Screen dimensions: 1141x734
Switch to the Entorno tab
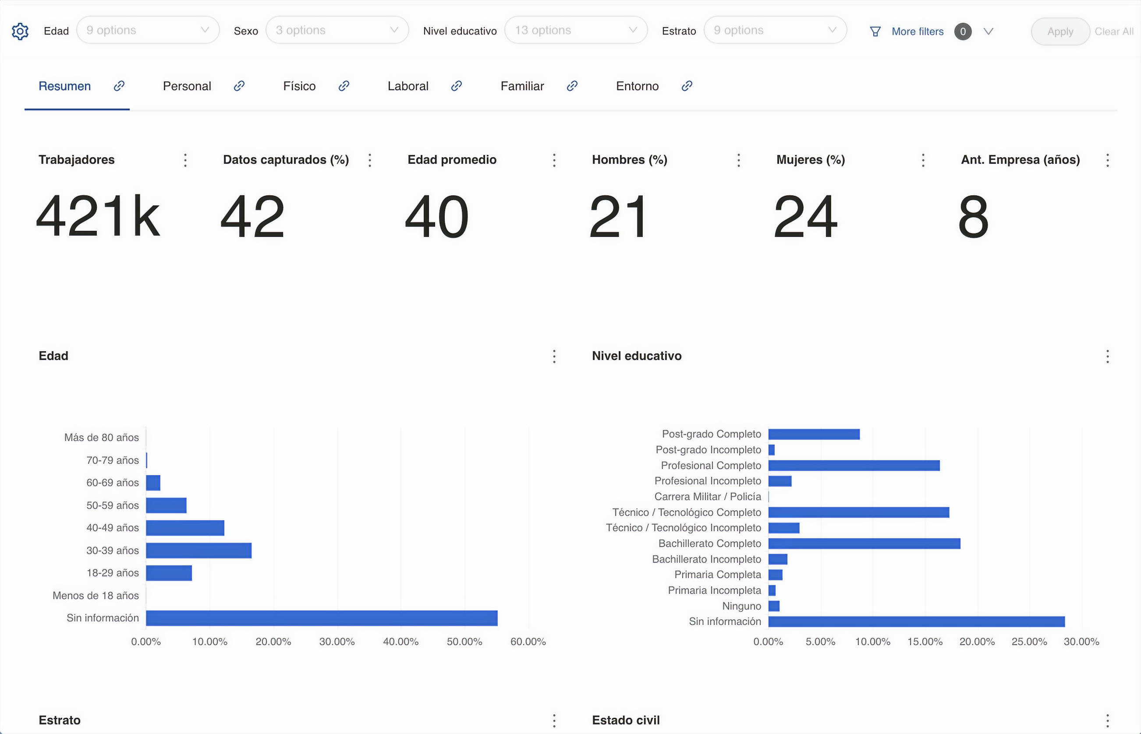click(637, 86)
